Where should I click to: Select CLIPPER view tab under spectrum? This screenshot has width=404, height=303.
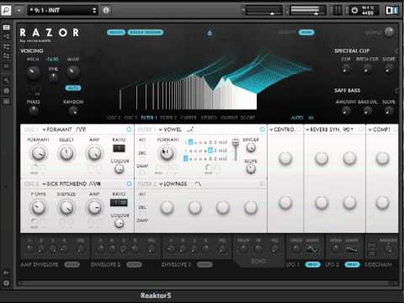[x=189, y=118]
